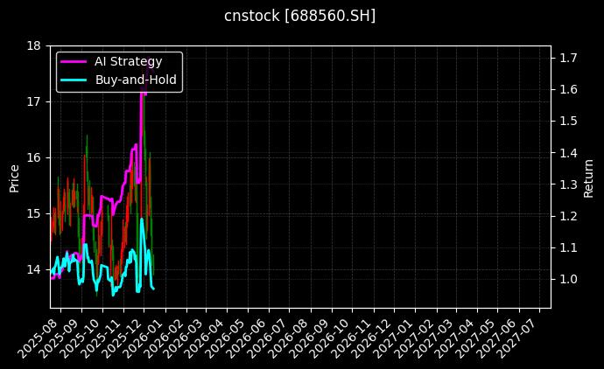Viewport: 604px width, 369px height.
Task: Click the 18 price tick label
Action: pyautogui.click(x=34, y=45)
